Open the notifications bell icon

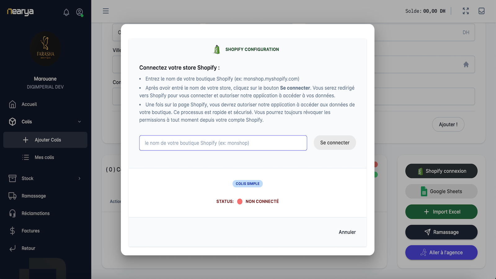pos(66,12)
